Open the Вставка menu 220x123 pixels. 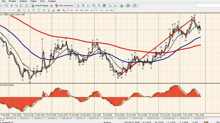pyautogui.click(x=12, y=1)
